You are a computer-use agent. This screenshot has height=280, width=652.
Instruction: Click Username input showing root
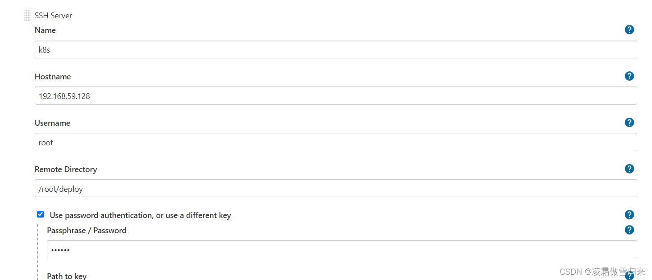(x=336, y=142)
